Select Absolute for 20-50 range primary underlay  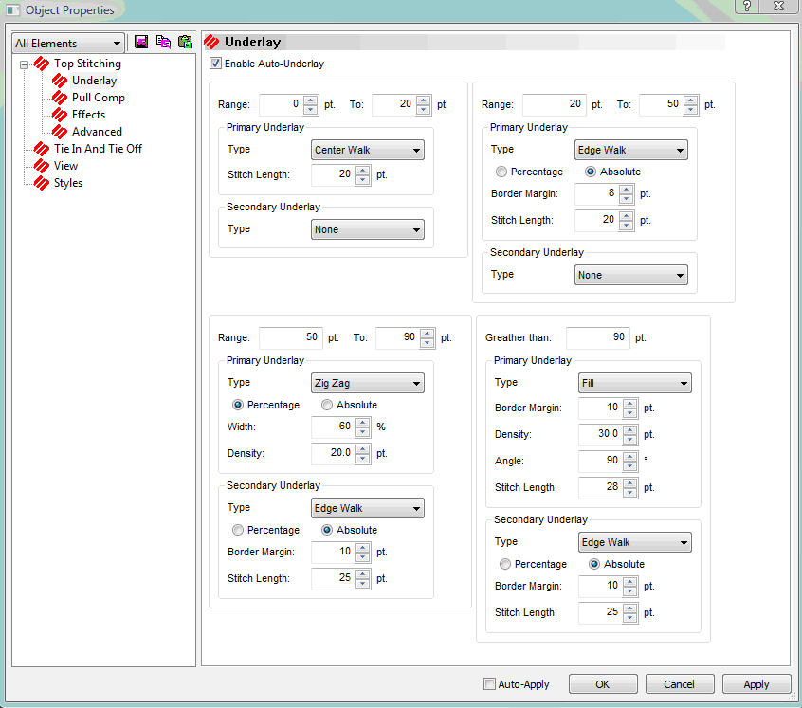[x=591, y=172]
